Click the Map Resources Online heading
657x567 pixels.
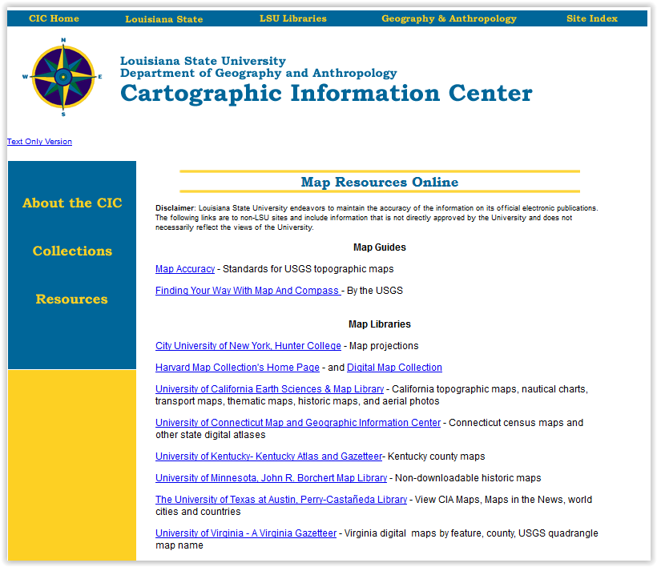(380, 182)
